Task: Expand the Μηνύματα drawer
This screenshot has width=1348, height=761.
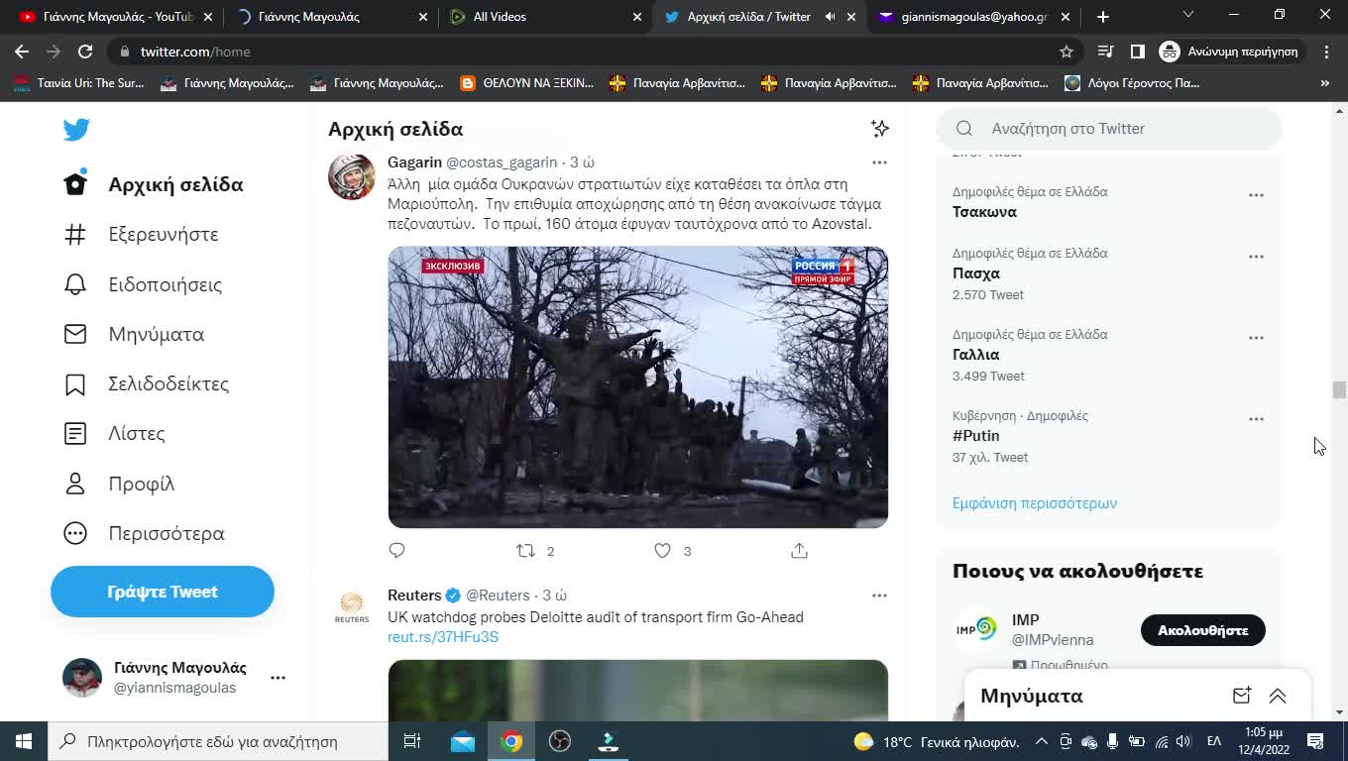Action: [1278, 696]
